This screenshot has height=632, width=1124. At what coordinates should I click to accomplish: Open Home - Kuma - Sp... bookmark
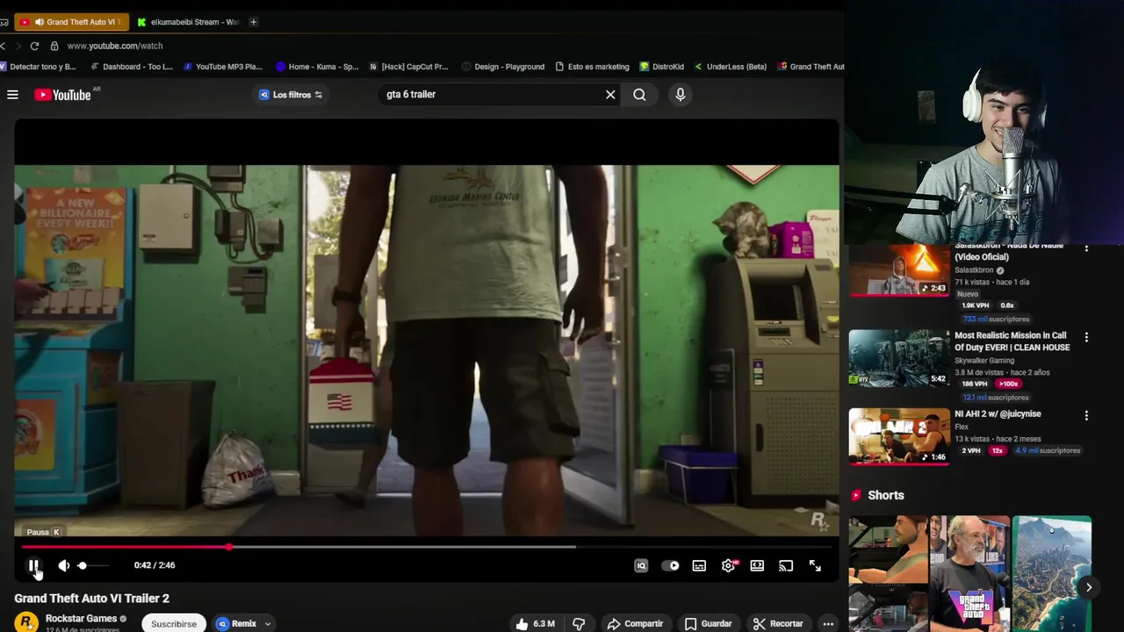317,67
